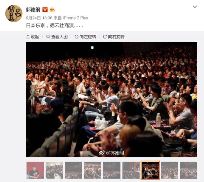
Task: Click the main audience photo
Action: [x=112, y=100]
